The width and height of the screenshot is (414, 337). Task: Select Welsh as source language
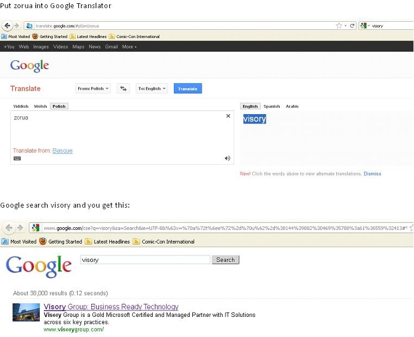click(40, 106)
